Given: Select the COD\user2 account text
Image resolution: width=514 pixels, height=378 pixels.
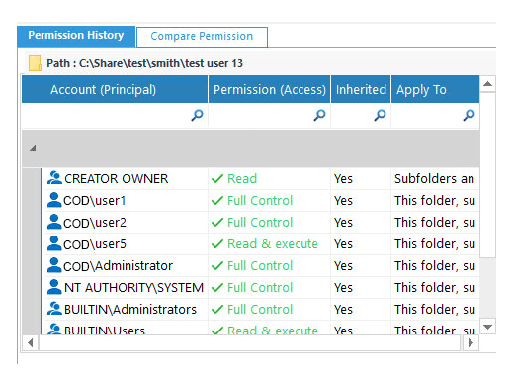Looking at the screenshot, I should [95, 223].
